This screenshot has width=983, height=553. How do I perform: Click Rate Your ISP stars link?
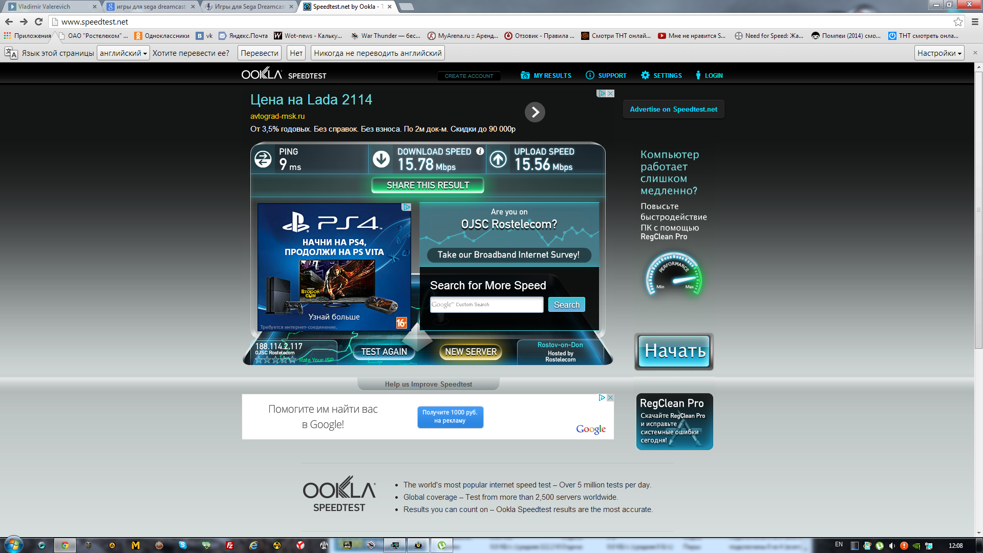[x=294, y=360]
